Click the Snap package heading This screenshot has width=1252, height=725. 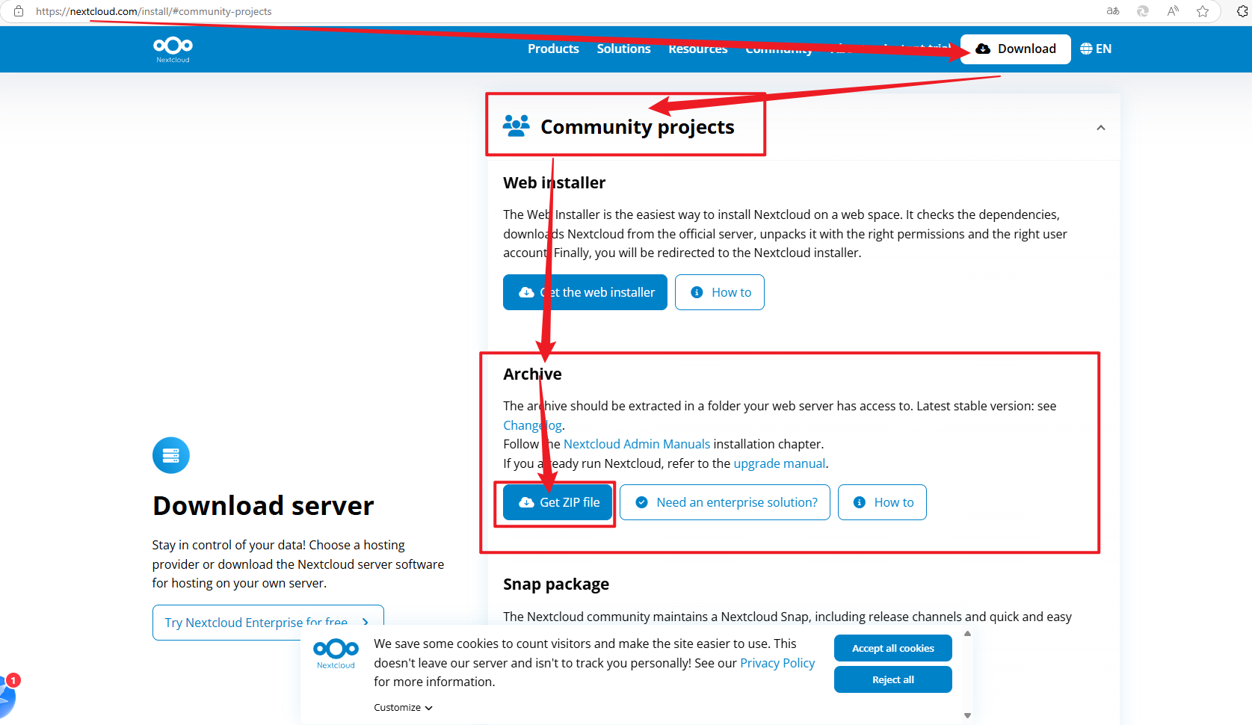[556, 584]
